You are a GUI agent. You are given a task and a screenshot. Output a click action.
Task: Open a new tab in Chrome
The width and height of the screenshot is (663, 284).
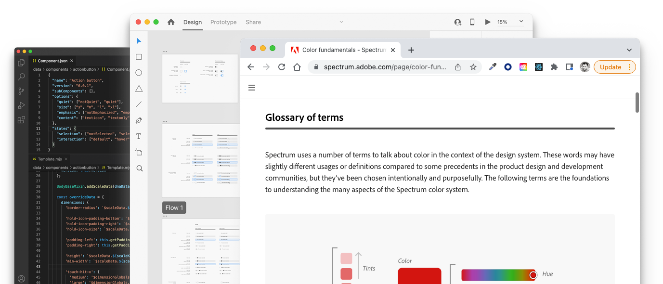click(411, 50)
